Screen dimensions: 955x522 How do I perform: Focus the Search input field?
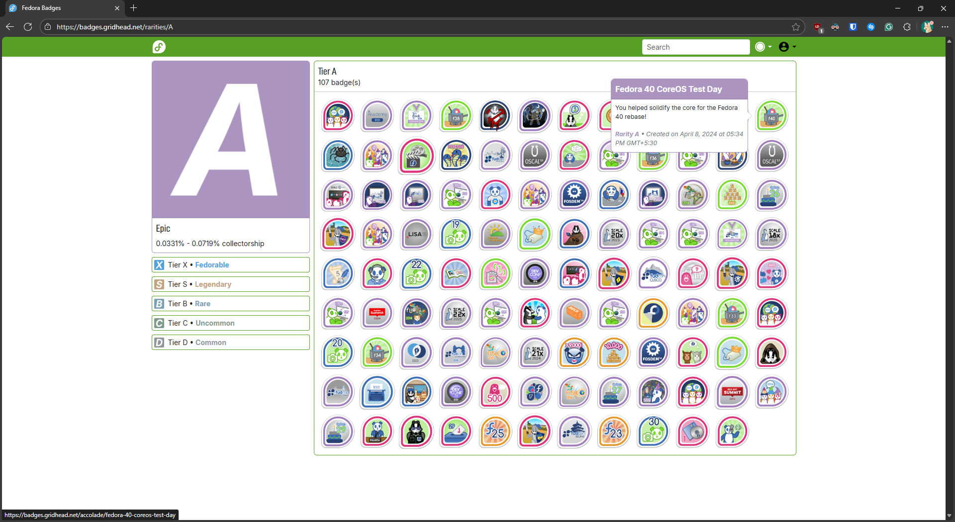(695, 47)
